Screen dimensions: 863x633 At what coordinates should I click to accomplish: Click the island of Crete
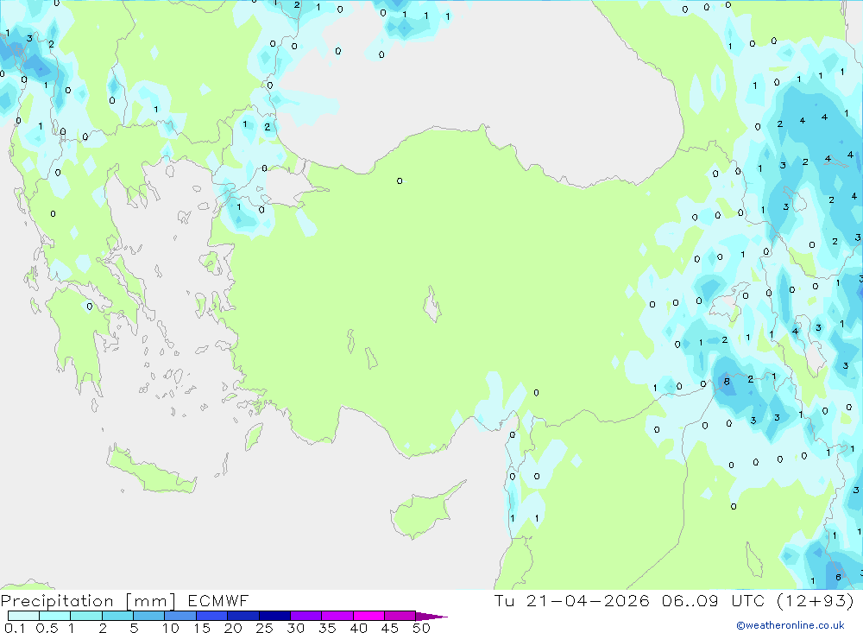151,470
